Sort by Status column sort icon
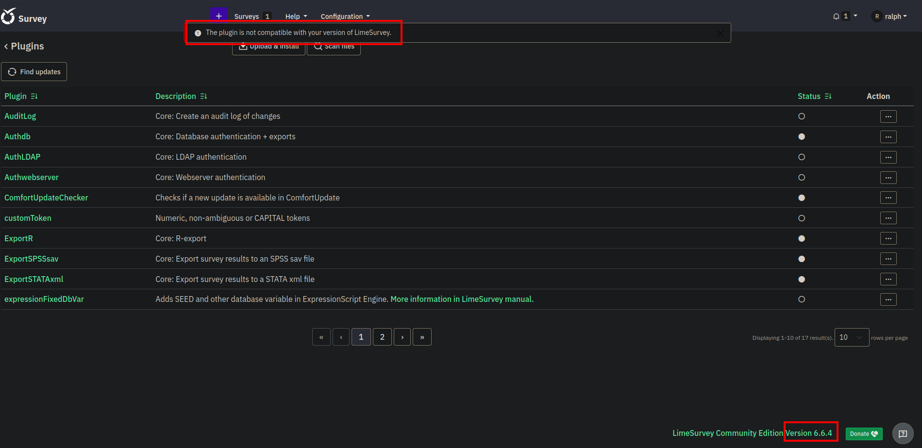Viewport: 922px width, 448px height. click(x=828, y=96)
